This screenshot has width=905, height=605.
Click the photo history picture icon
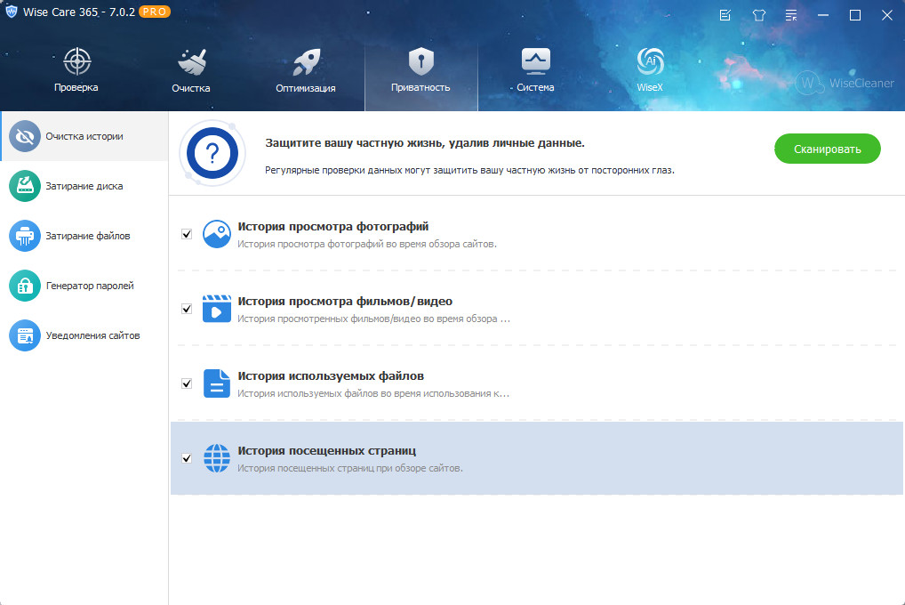coord(217,234)
